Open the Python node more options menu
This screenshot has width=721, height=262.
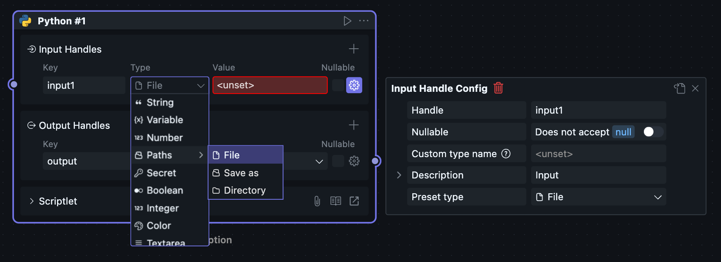point(364,21)
